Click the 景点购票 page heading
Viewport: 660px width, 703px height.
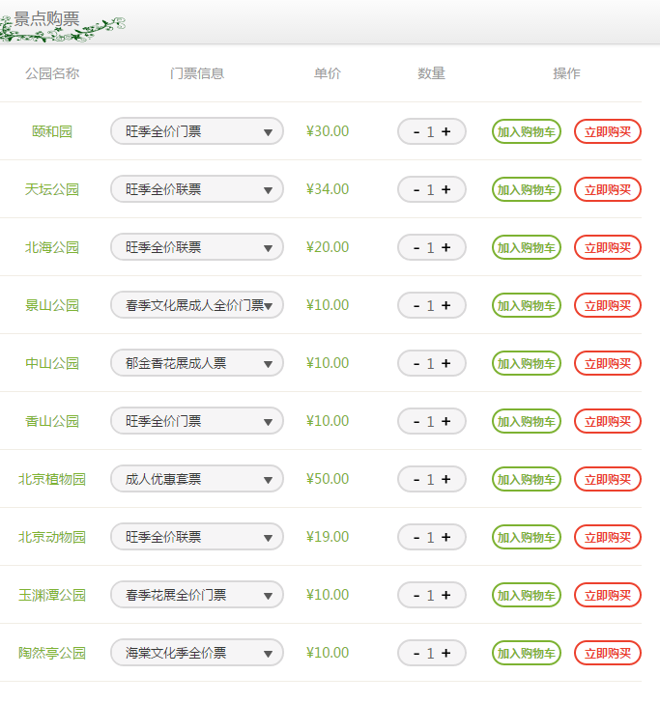pos(46,19)
